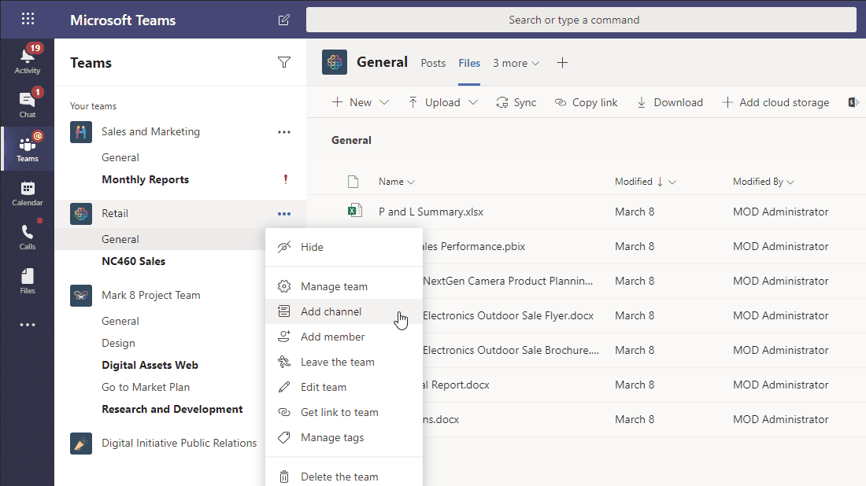Screen dimensions: 866x486
Task: Open Chat from the left rail
Action: click(27, 102)
